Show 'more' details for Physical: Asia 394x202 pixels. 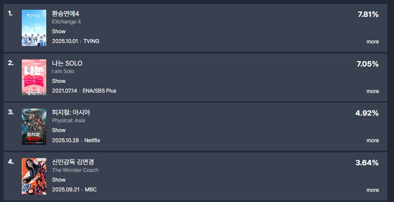(373, 140)
